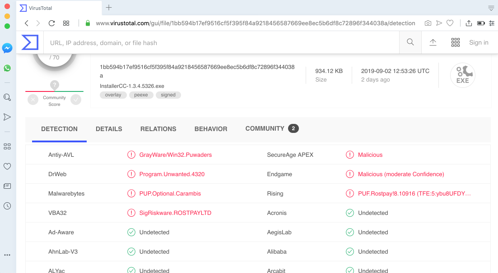Open Easy Setup sliders icon
Screen dimensions: 498x273
pyautogui.click(x=492, y=23)
